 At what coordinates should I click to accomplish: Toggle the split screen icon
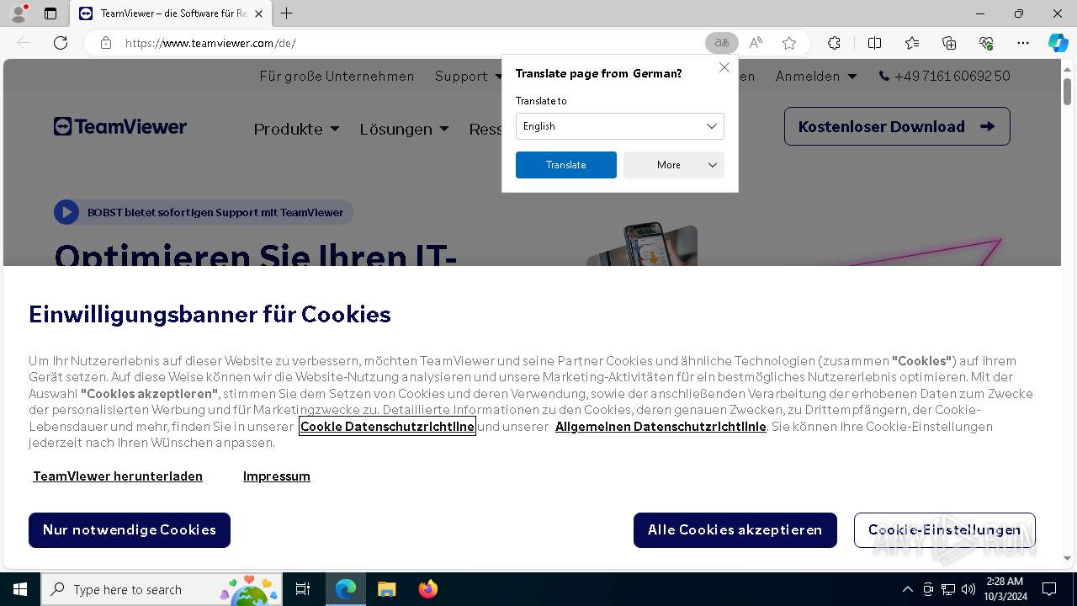pos(874,43)
